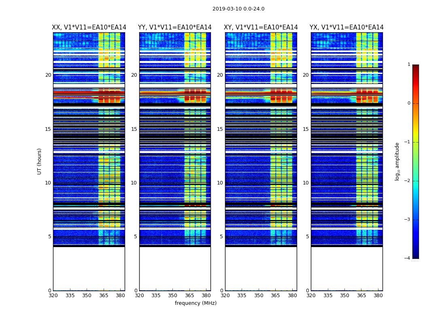Click the frequency (MHz) x-axis label

(195, 303)
